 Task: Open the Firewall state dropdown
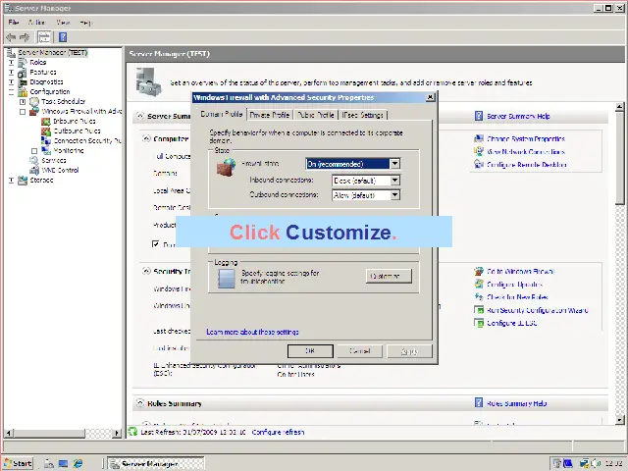394,164
